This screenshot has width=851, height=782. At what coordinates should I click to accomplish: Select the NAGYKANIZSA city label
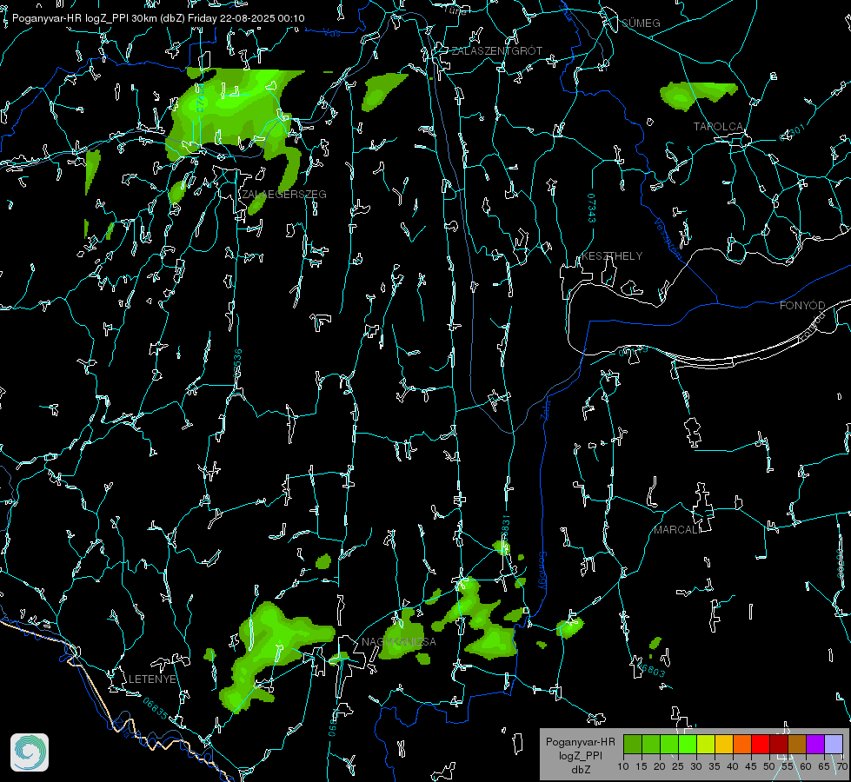[x=399, y=641]
